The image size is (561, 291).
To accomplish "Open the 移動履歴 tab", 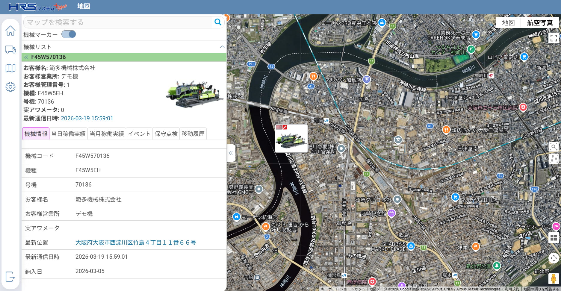I will [193, 134].
